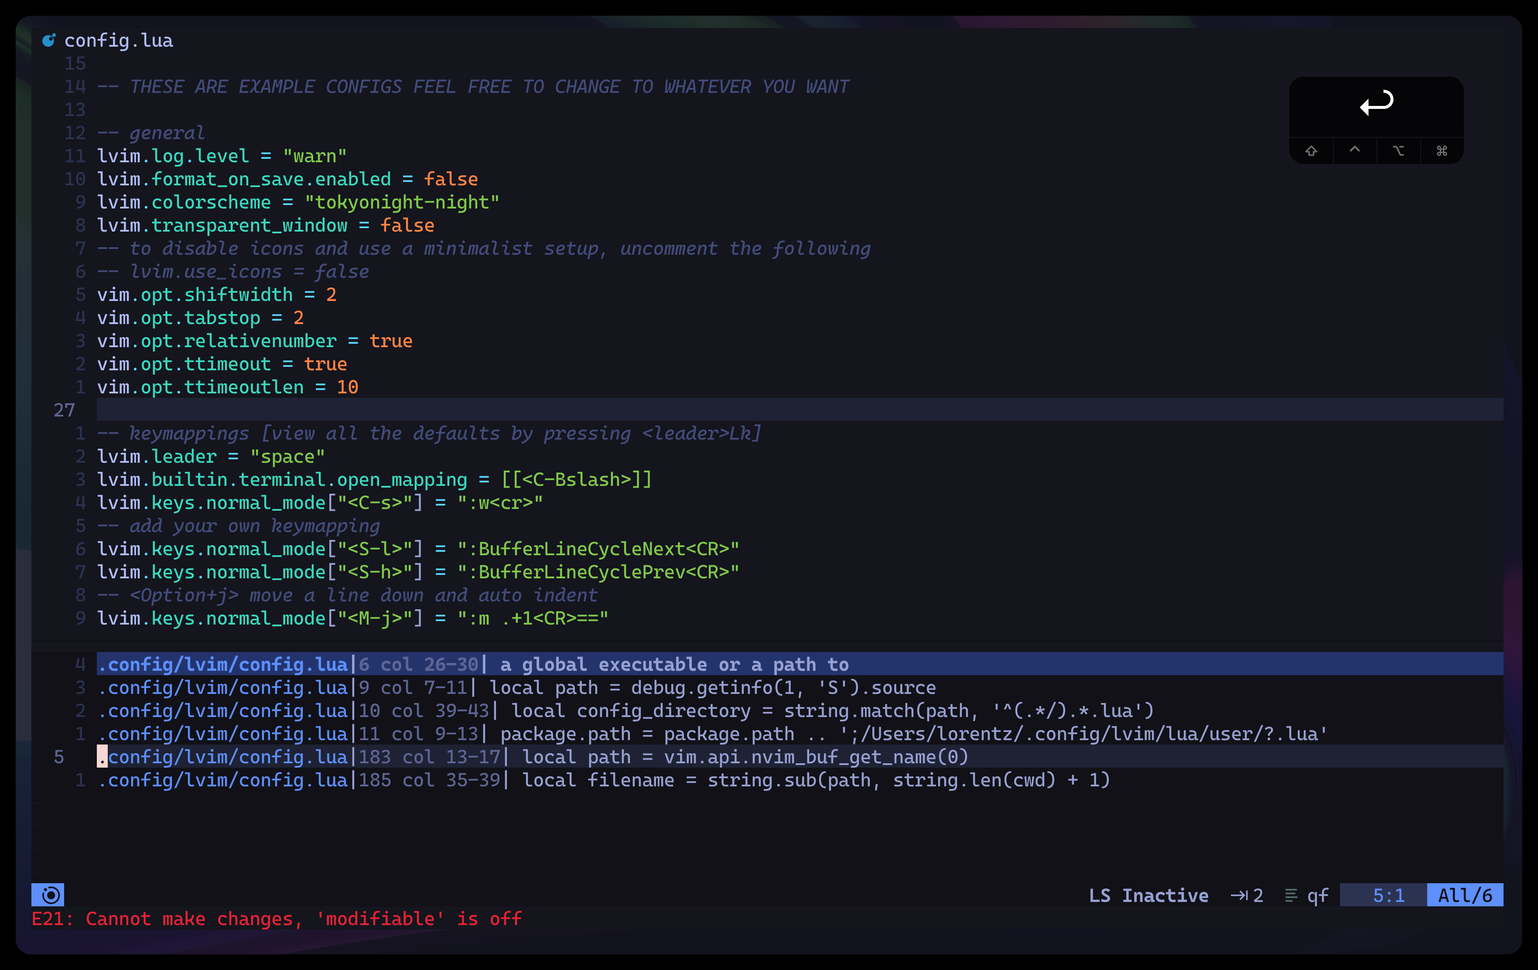This screenshot has height=970, width=1538.
Task: Select the quickfix entry for line 185 filename
Action: (x=603, y=780)
